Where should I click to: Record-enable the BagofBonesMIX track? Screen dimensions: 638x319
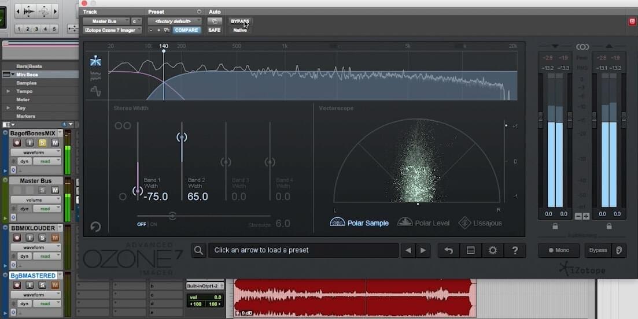(x=17, y=143)
